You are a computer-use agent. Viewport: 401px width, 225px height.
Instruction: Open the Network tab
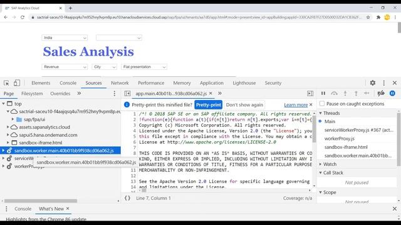tap(120, 83)
